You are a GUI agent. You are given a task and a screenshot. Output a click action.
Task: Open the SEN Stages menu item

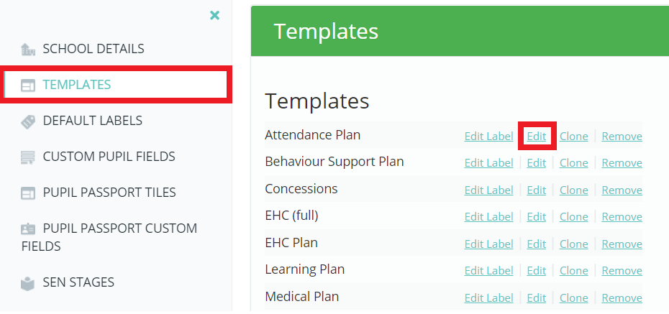[x=78, y=282]
